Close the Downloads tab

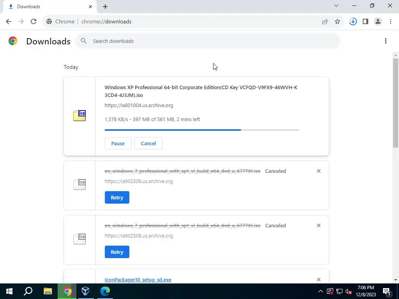(90, 7)
